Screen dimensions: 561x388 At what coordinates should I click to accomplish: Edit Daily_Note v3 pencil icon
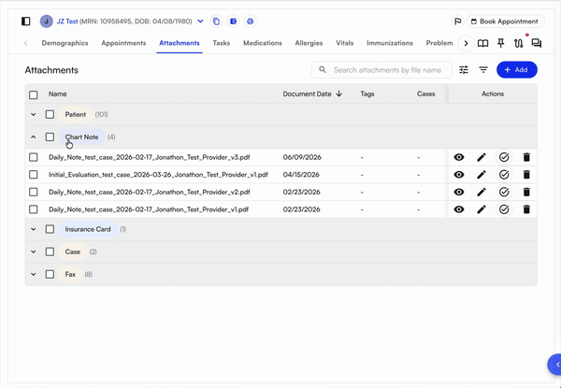[482, 157]
